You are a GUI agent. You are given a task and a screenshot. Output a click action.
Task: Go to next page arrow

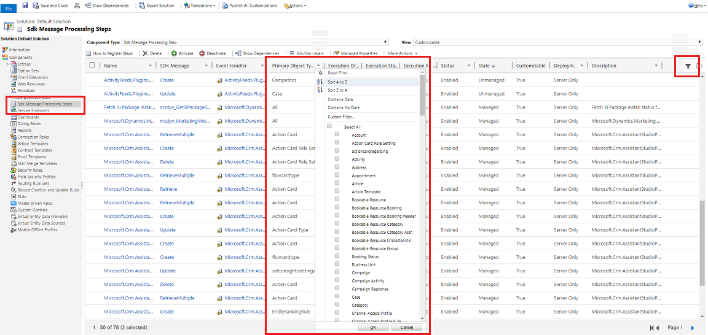tap(693, 328)
